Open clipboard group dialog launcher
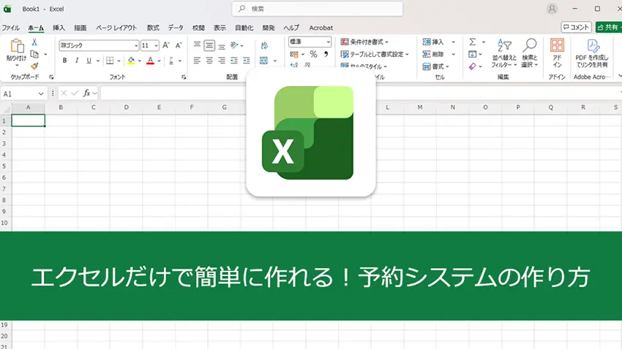 click(51, 77)
